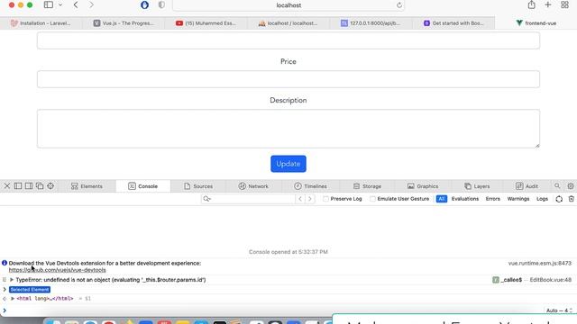The width and height of the screenshot is (577, 324).
Task: Switch to the Get started with Bootstrap tab
Action: (x=453, y=22)
